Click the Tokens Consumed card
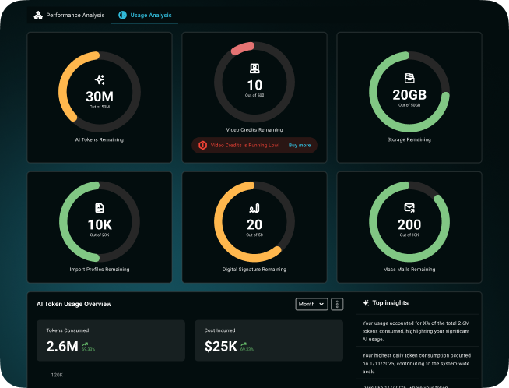Viewport: 509px width, 388px height. point(111,340)
